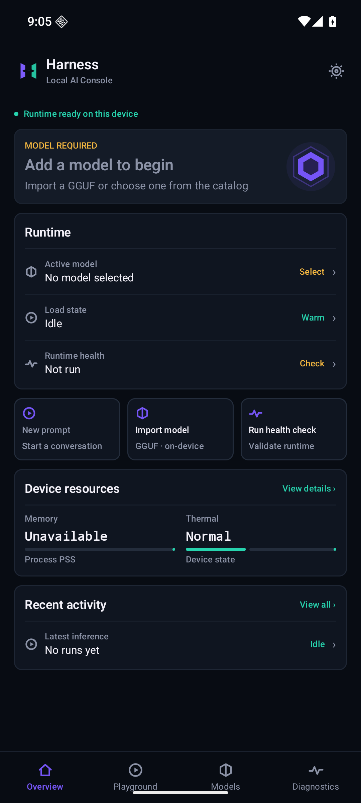Tap the Run health check pulse icon
This screenshot has height=803, width=361.
coord(256,414)
